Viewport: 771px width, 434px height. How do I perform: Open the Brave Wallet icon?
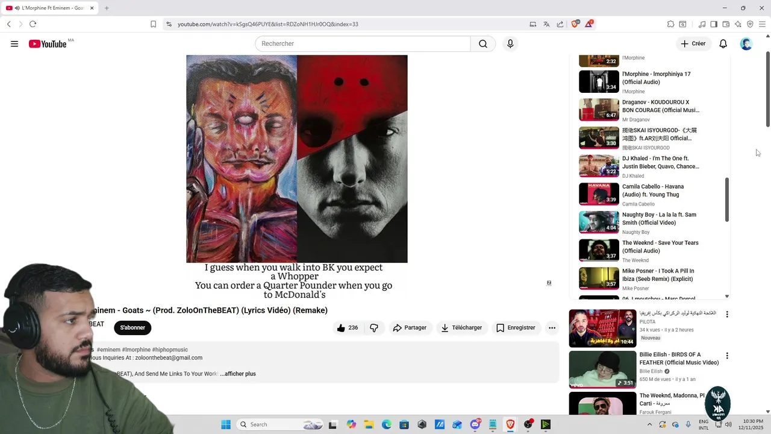coord(726,24)
